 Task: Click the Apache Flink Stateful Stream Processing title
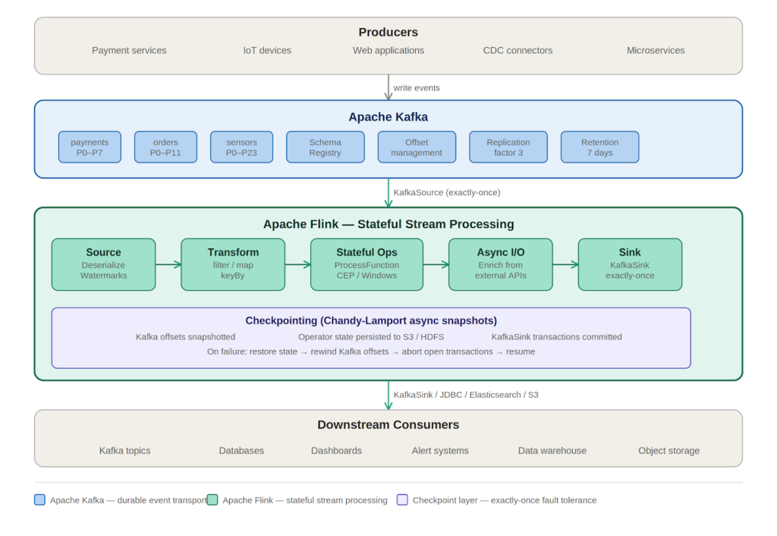pos(388,224)
